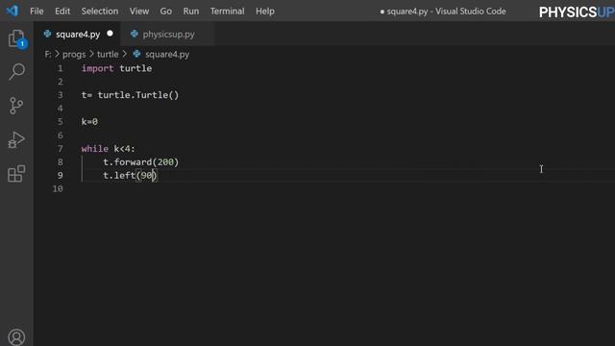The width and height of the screenshot is (615, 346).
Task: Click the 'while k<4:' code line
Action: point(109,149)
